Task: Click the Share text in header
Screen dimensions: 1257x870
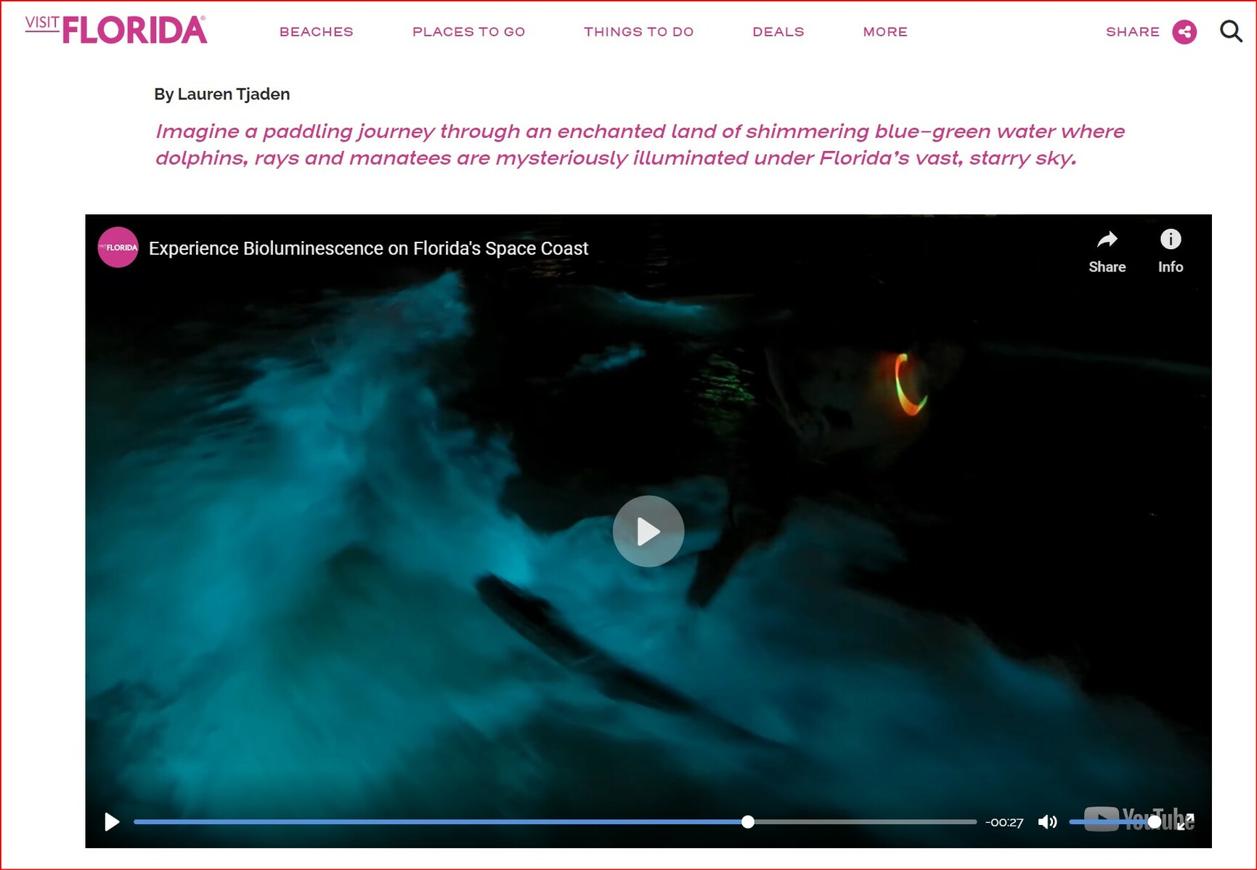Action: pos(1133,32)
